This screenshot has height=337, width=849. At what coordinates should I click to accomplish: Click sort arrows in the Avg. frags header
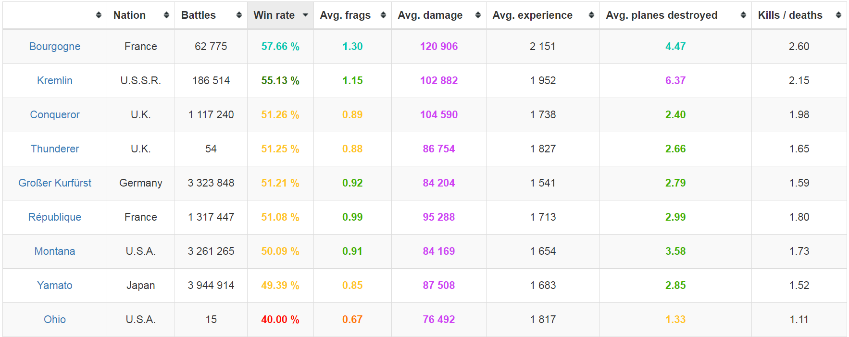click(x=383, y=15)
